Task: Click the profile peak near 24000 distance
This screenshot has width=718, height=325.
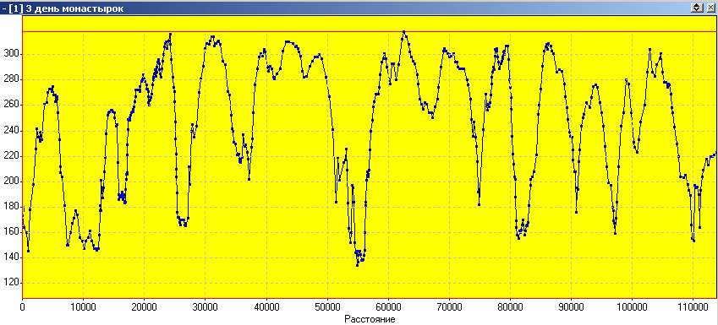Action: pyautogui.click(x=170, y=34)
